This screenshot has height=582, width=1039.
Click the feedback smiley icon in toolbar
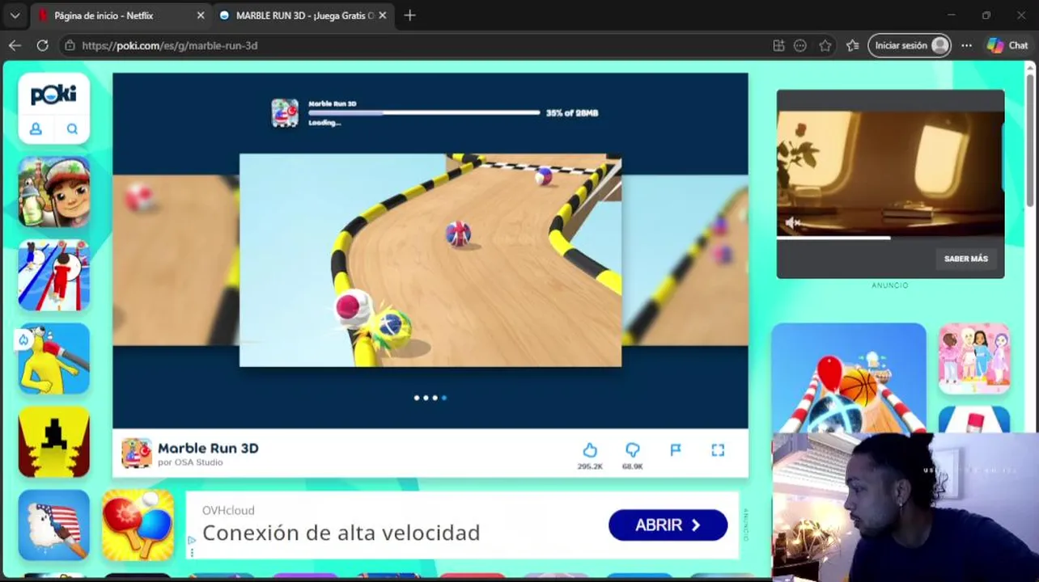coord(800,45)
